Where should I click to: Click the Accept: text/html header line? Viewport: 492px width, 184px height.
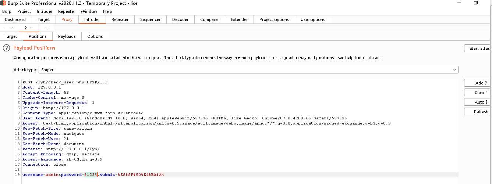[x=206, y=123]
